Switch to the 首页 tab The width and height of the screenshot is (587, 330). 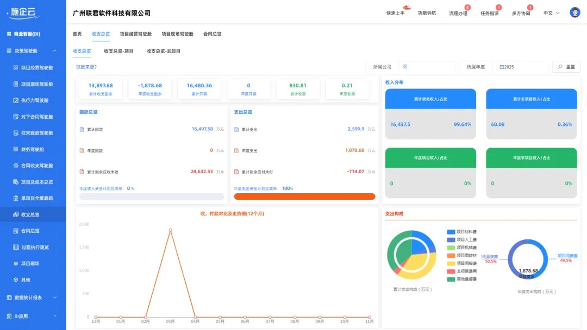click(x=77, y=33)
